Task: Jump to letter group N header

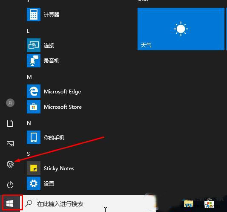Action: click(x=29, y=123)
